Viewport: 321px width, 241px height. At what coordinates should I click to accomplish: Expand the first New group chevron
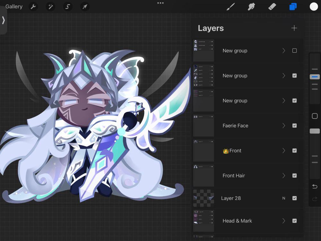tap(284, 51)
